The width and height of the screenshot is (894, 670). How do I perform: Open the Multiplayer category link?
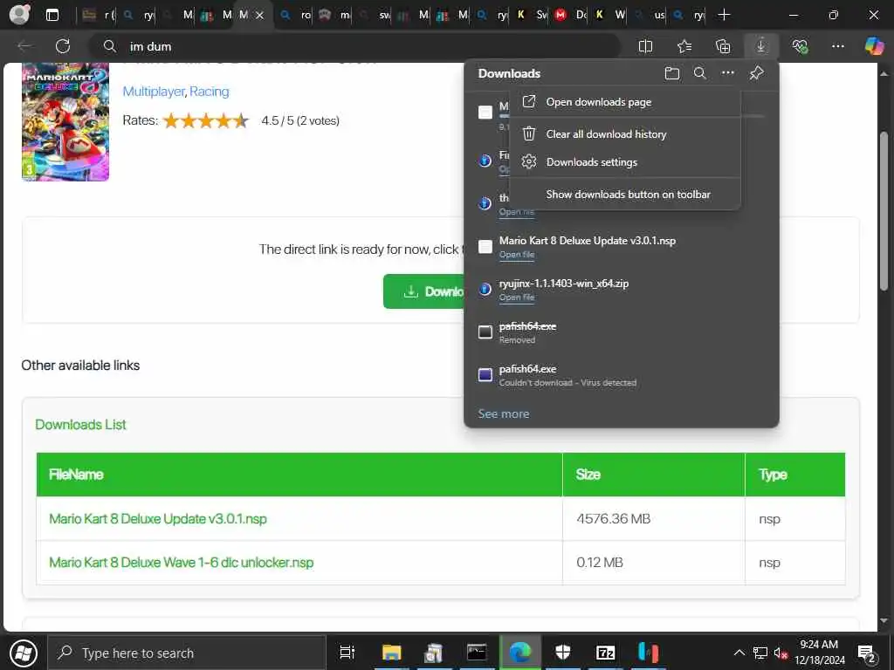tap(154, 91)
